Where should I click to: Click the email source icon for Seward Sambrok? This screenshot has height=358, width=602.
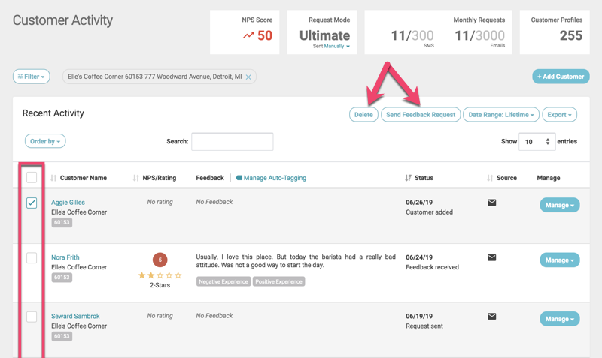coord(491,317)
